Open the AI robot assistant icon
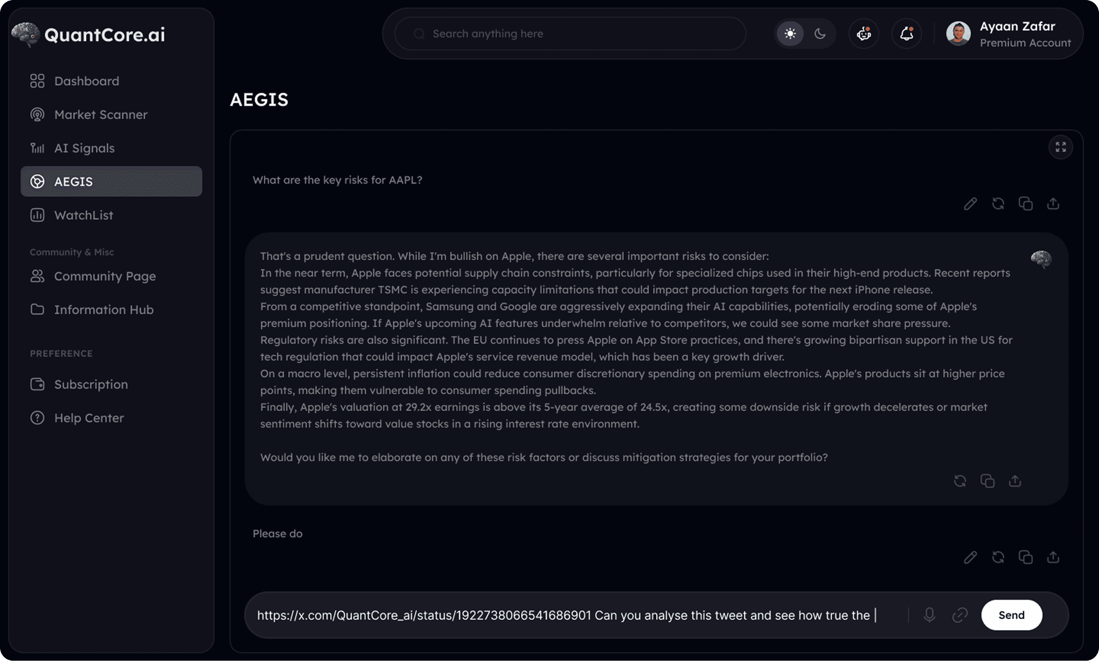 click(x=864, y=34)
